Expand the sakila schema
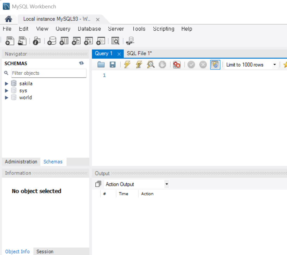Viewport: 287px width, 255px height. pyautogui.click(x=7, y=84)
